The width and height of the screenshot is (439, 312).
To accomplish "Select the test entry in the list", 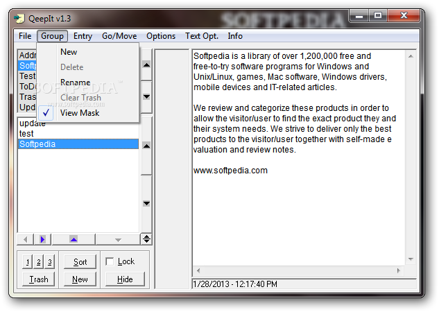I will [x=78, y=134].
